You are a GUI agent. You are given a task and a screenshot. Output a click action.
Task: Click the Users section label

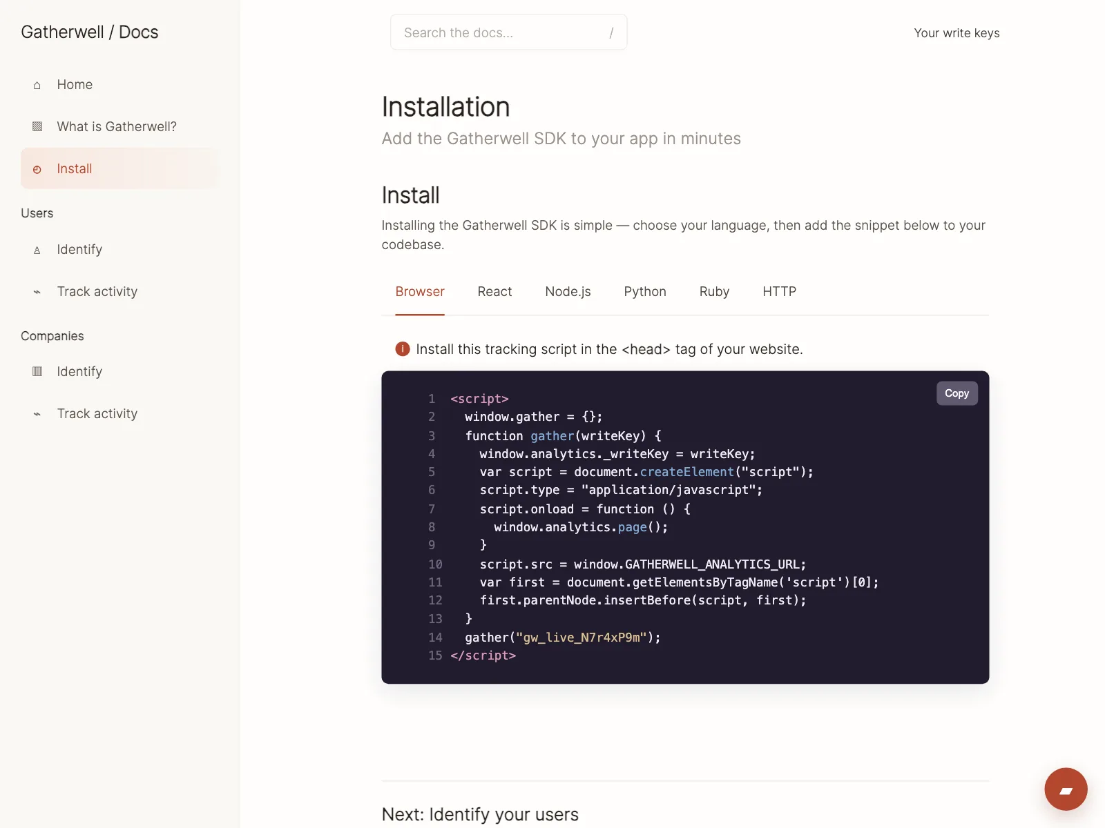pyautogui.click(x=37, y=213)
